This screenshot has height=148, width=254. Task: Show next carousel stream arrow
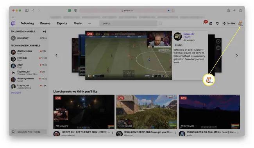tap(237, 55)
